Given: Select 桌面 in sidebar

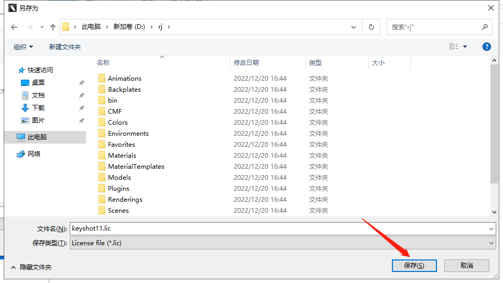Looking at the screenshot, I should [x=38, y=82].
